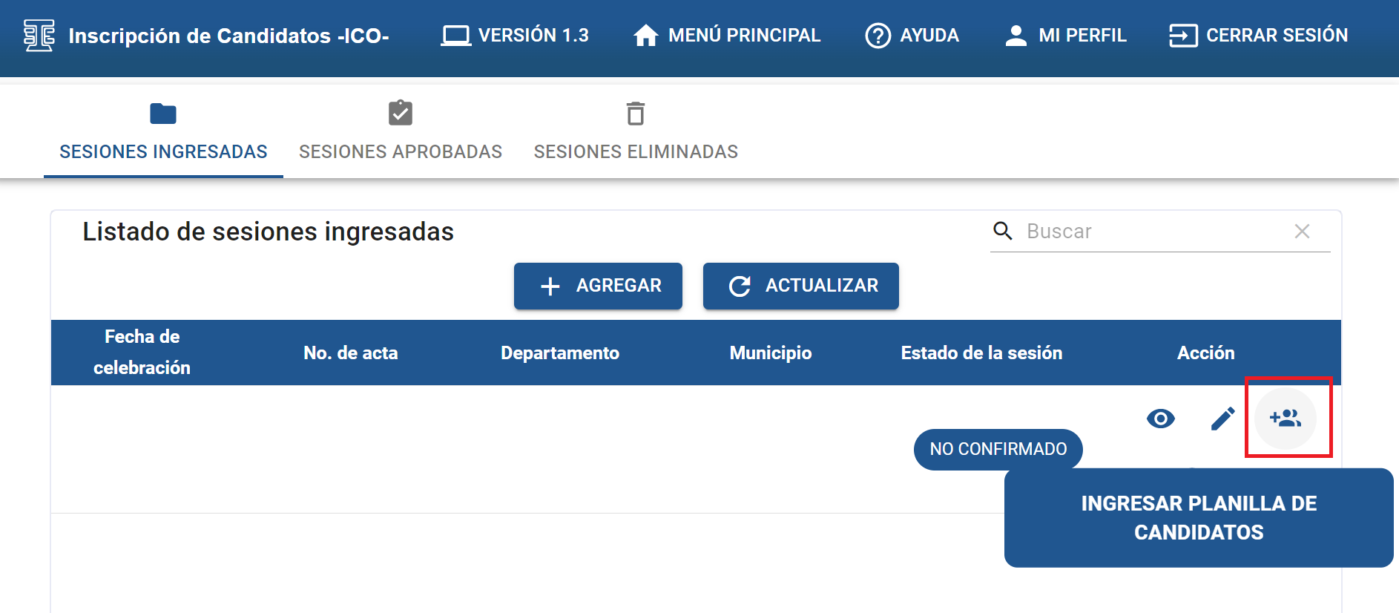
Task: Click the No Confirmado status chip
Action: pyautogui.click(x=998, y=449)
